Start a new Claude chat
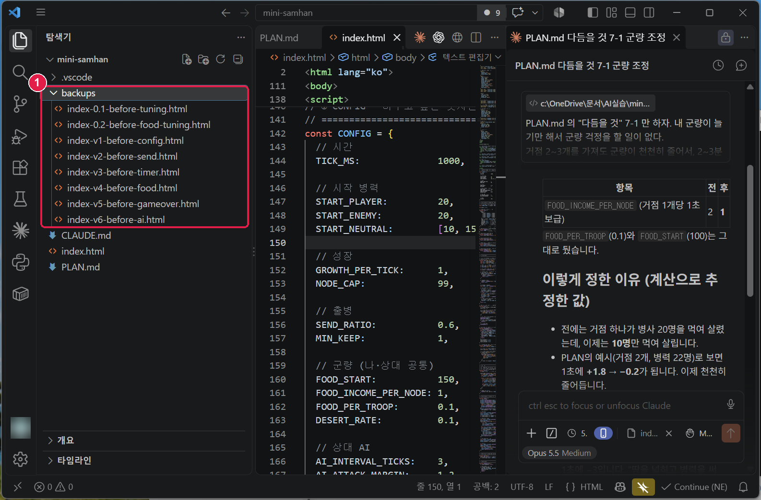761x500 pixels. [x=741, y=65]
